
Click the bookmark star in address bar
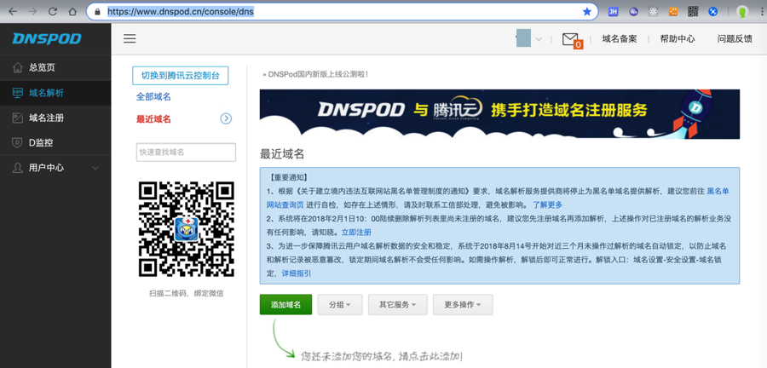coord(587,11)
